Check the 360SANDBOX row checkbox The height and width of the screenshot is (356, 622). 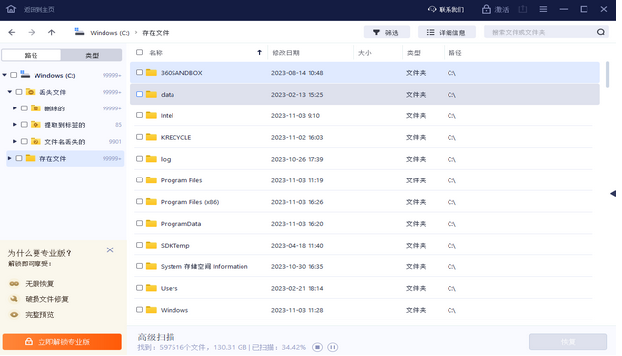pyautogui.click(x=139, y=72)
